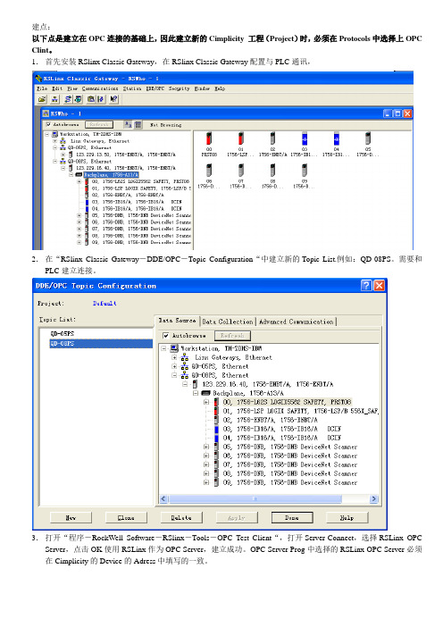Switch to the Data Collection tab
Image resolution: width=443 pixels, height=627 pixels.
[228, 322]
